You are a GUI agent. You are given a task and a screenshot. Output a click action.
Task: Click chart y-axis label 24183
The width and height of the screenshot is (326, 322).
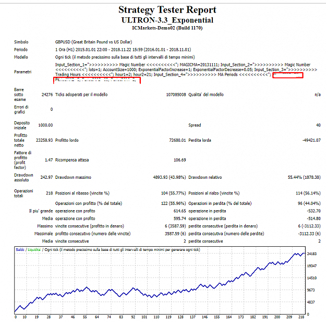point(311,254)
